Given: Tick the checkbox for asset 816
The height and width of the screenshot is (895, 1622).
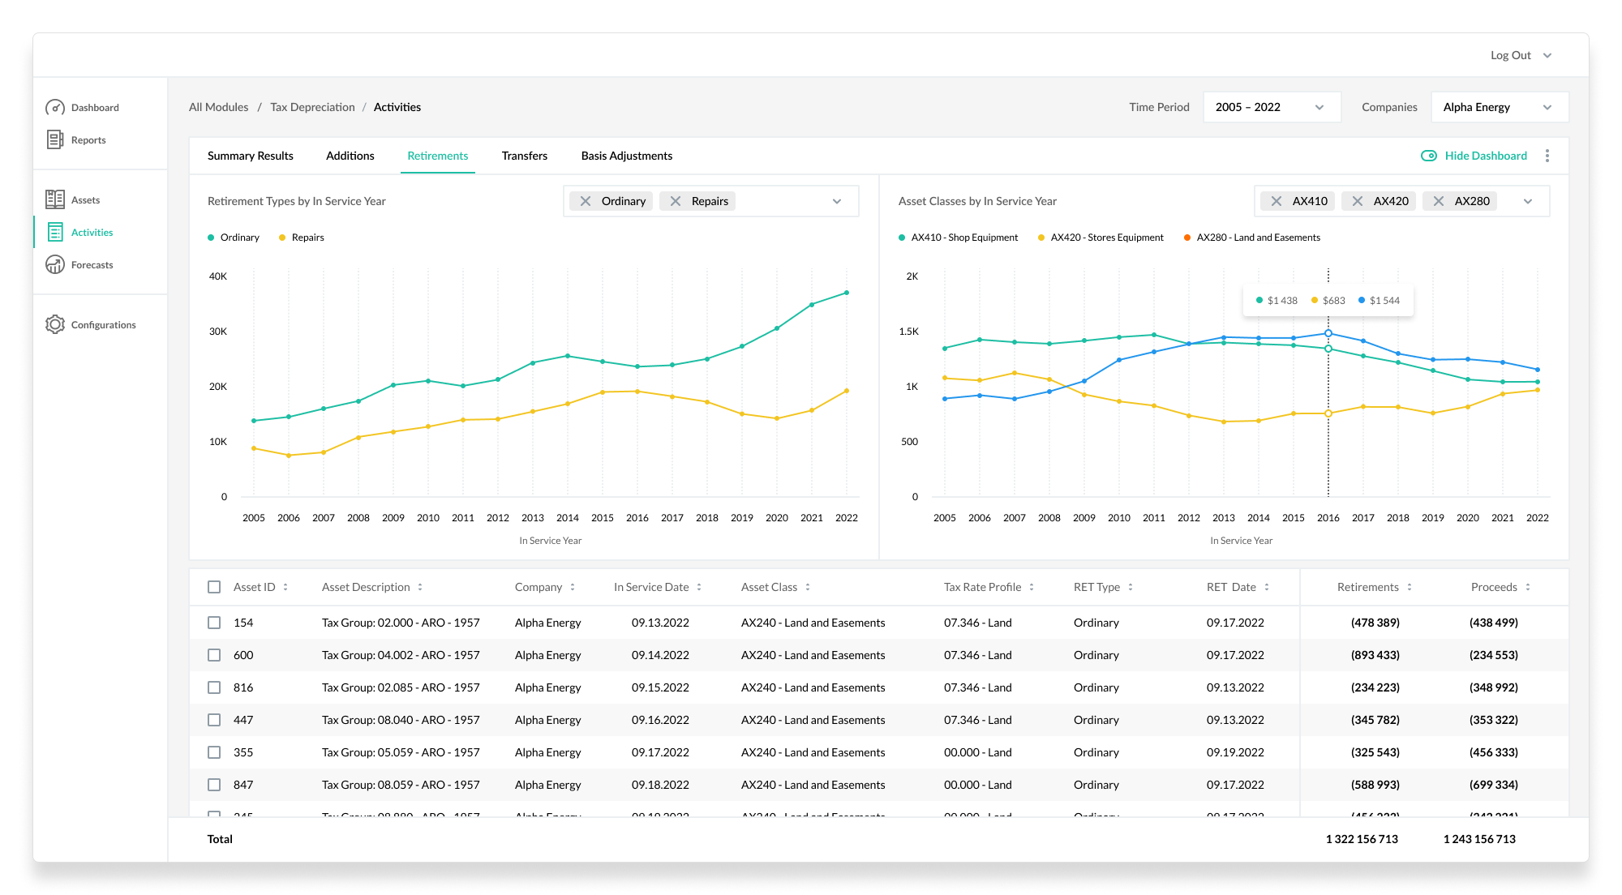Looking at the screenshot, I should tap(214, 687).
